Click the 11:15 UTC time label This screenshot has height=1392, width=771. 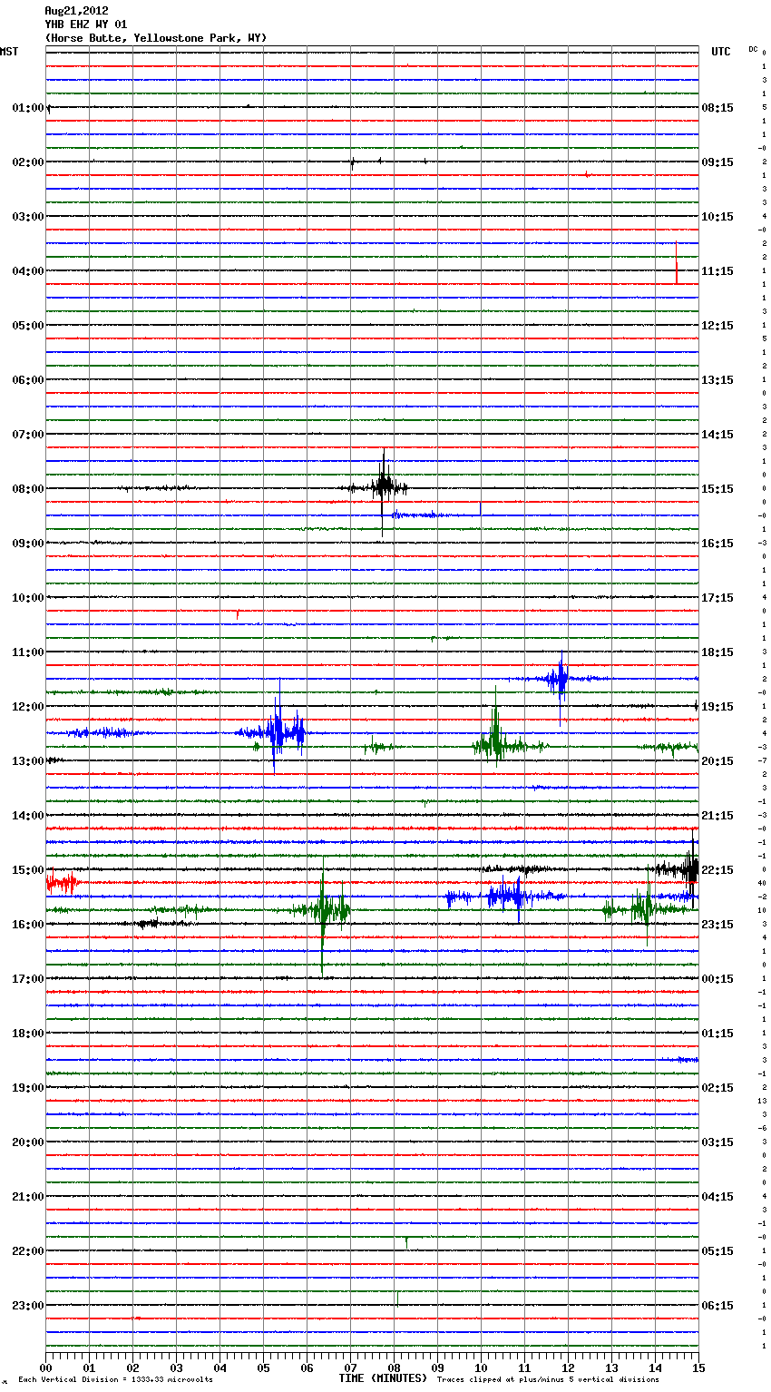point(717,271)
